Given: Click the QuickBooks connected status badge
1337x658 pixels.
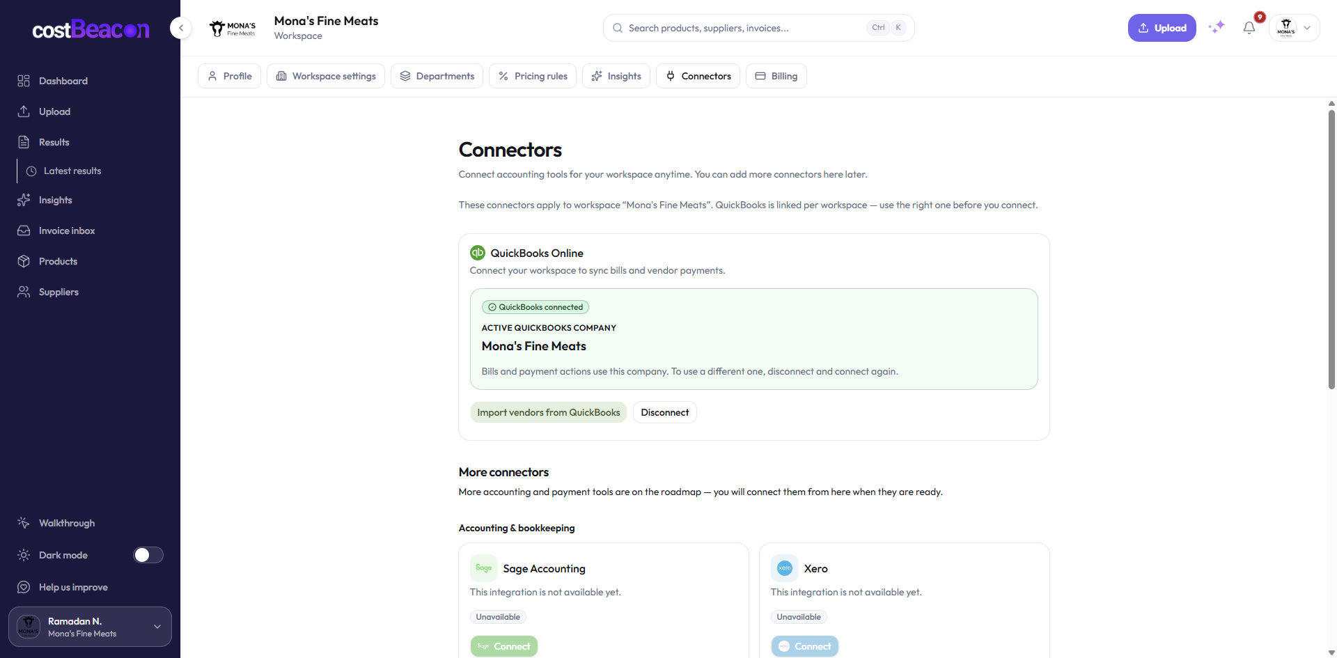Looking at the screenshot, I should pyautogui.click(x=535, y=307).
